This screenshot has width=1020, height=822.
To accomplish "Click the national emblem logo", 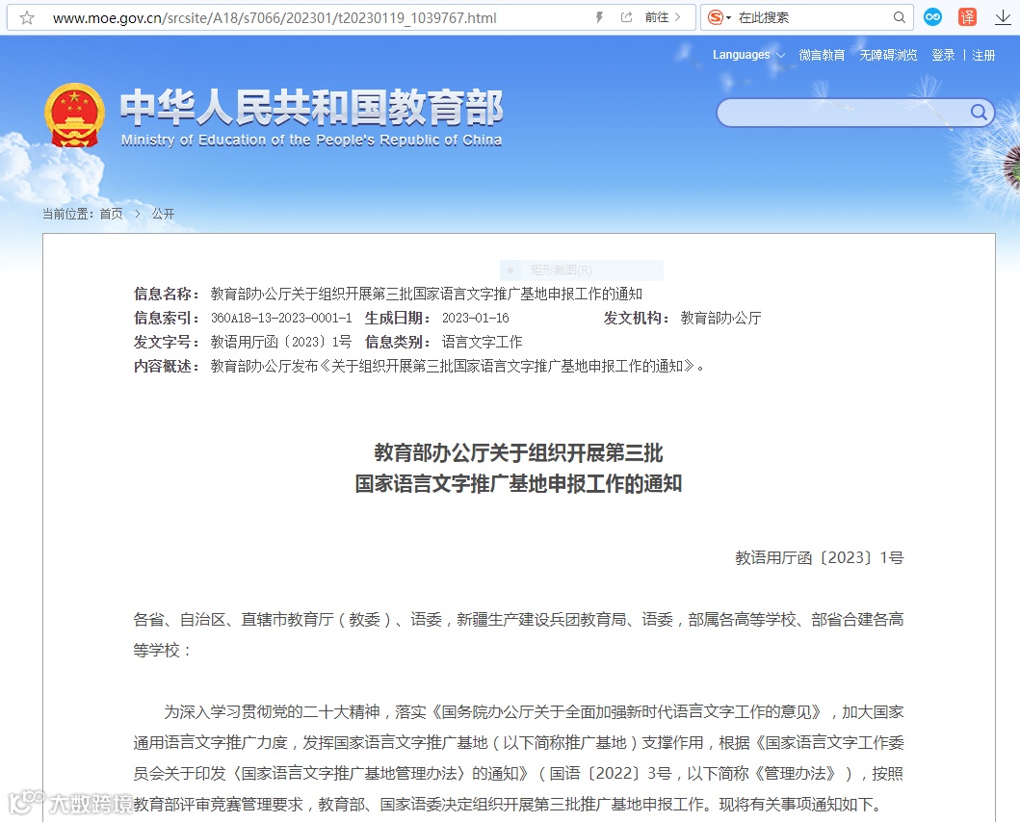I will coord(74,116).
